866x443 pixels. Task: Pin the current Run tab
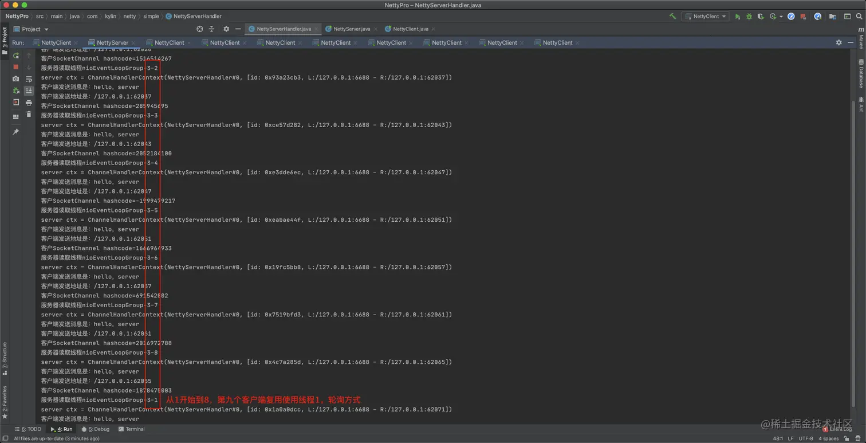click(x=16, y=132)
